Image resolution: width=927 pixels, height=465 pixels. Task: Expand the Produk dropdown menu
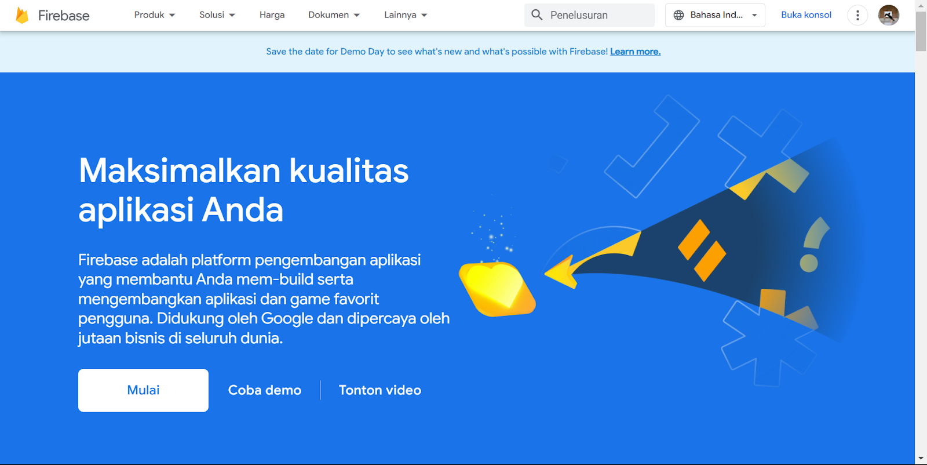click(154, 15)
